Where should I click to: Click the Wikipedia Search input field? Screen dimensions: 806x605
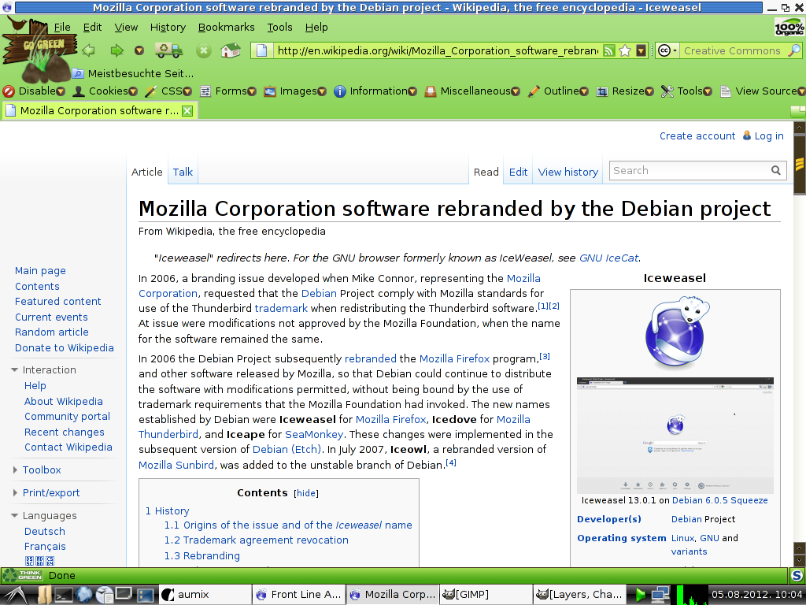click(x=689, y=170)
